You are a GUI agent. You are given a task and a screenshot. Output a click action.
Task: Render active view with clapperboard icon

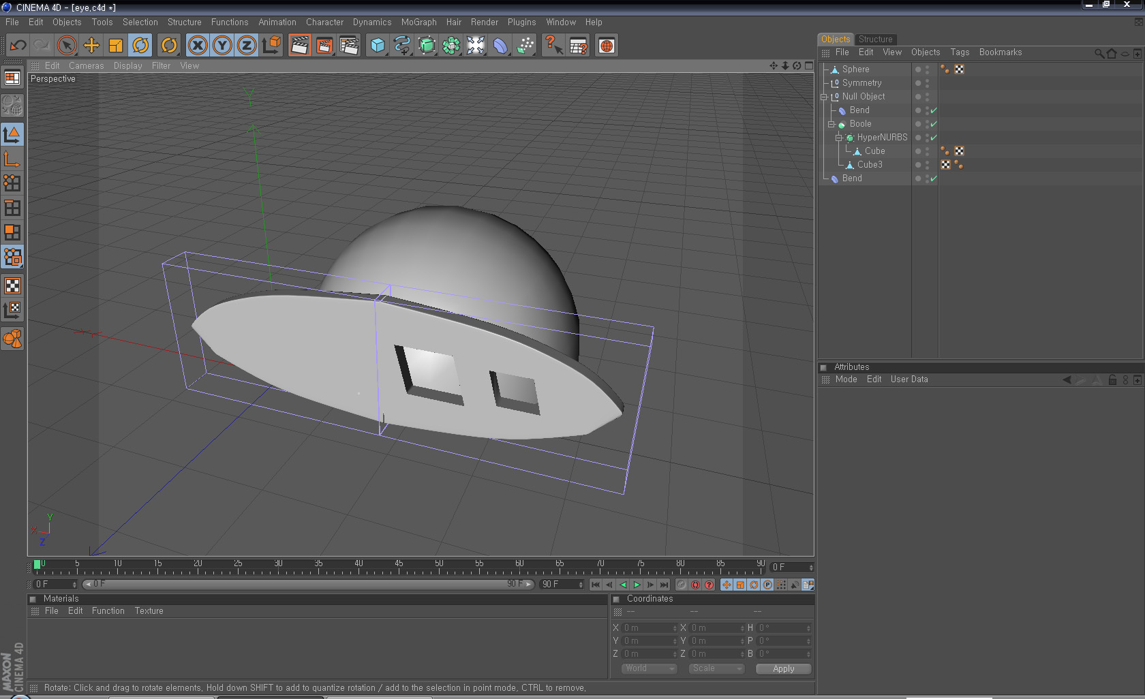coord(299,46)
